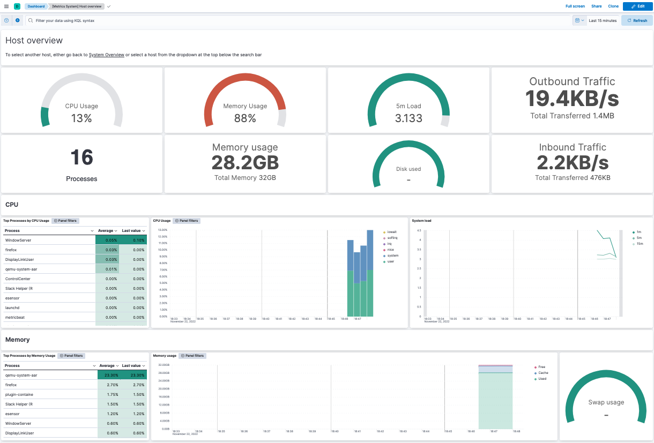The image size is (654, 443).
Task: Open the saved query menu in the search bar
Action: click(x=6, y=20)
